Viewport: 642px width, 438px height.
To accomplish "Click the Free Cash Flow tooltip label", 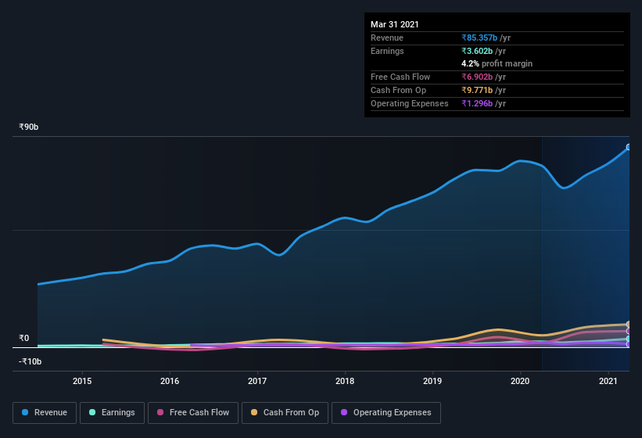I will tap(400, 77).
